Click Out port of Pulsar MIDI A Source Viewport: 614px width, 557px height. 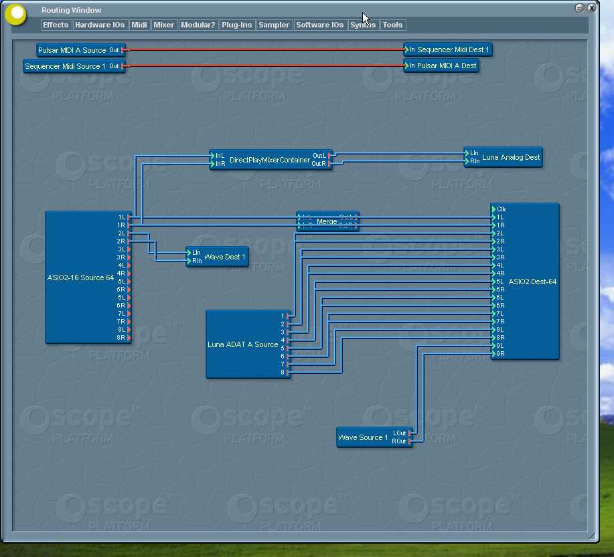pyautogui.click(x=123, y=50)
